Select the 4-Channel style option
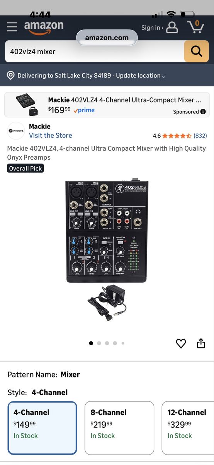 pos(42,428)
